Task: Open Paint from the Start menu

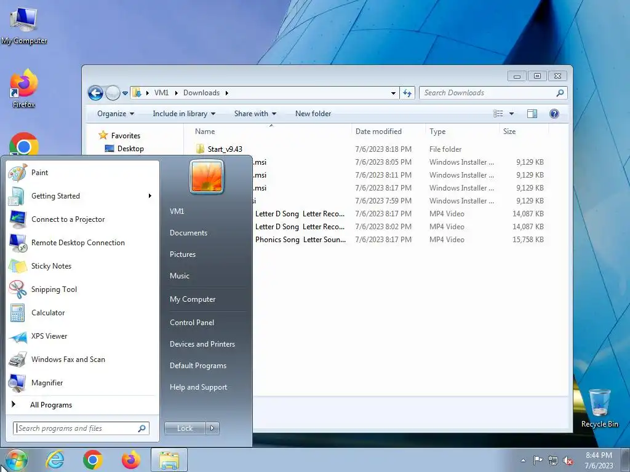Action: click(x=82, y=173)
